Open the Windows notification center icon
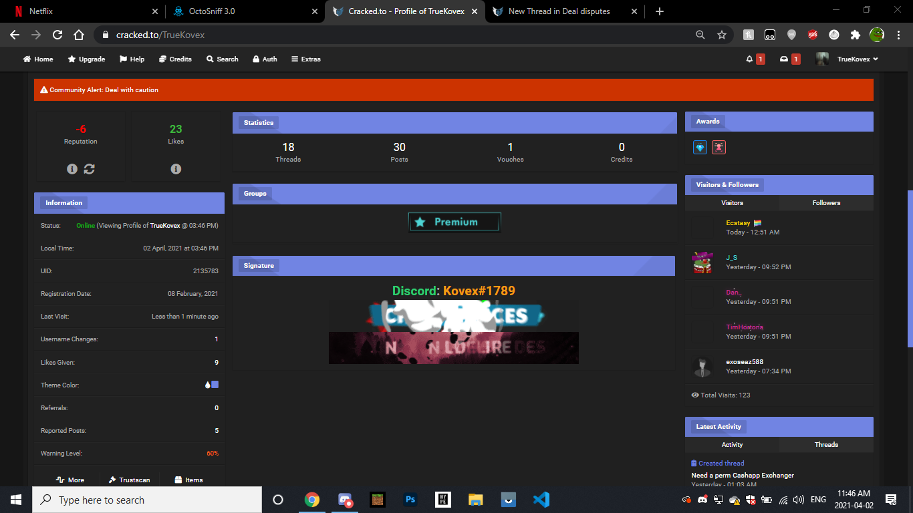This screenshot has height=513, width=913. [x=890, y=500]
